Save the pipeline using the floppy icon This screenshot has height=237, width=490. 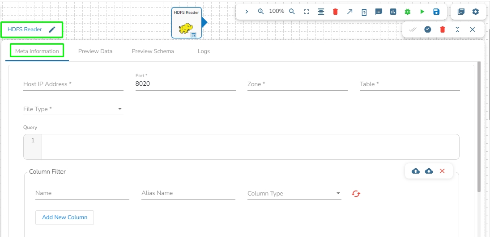click(436, 12)
